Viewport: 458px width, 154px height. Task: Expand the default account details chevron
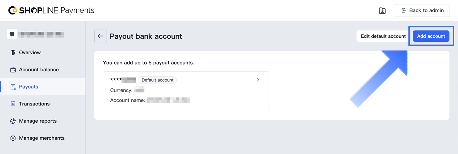tap(258, 80)
